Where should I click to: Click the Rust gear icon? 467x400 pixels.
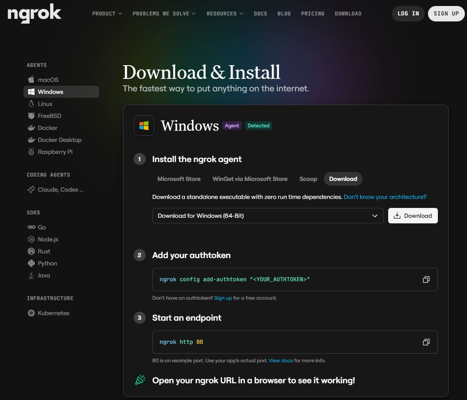pos(31,251)
